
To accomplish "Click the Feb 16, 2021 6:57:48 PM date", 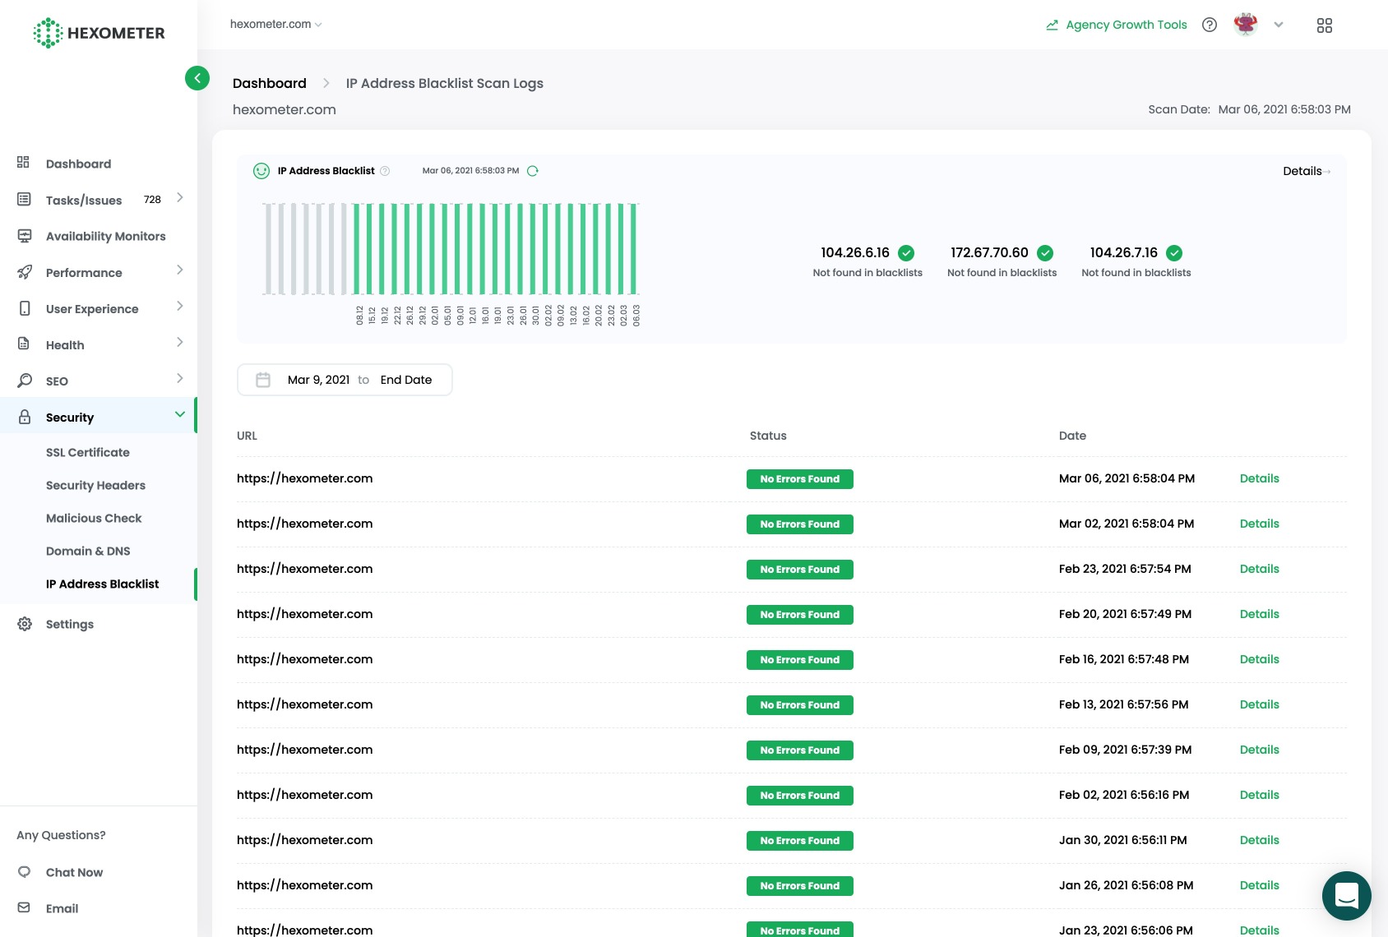I will [x=1124, y=659].
